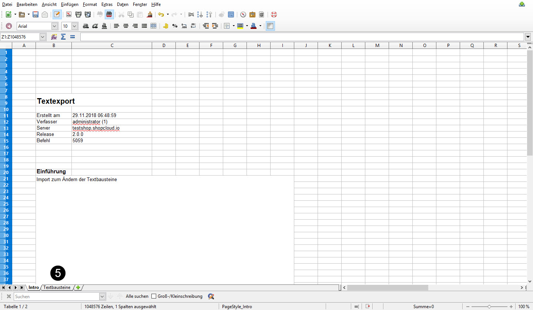Toggle automatic spell checking
533x310 pixels.
tap(109, 15)
